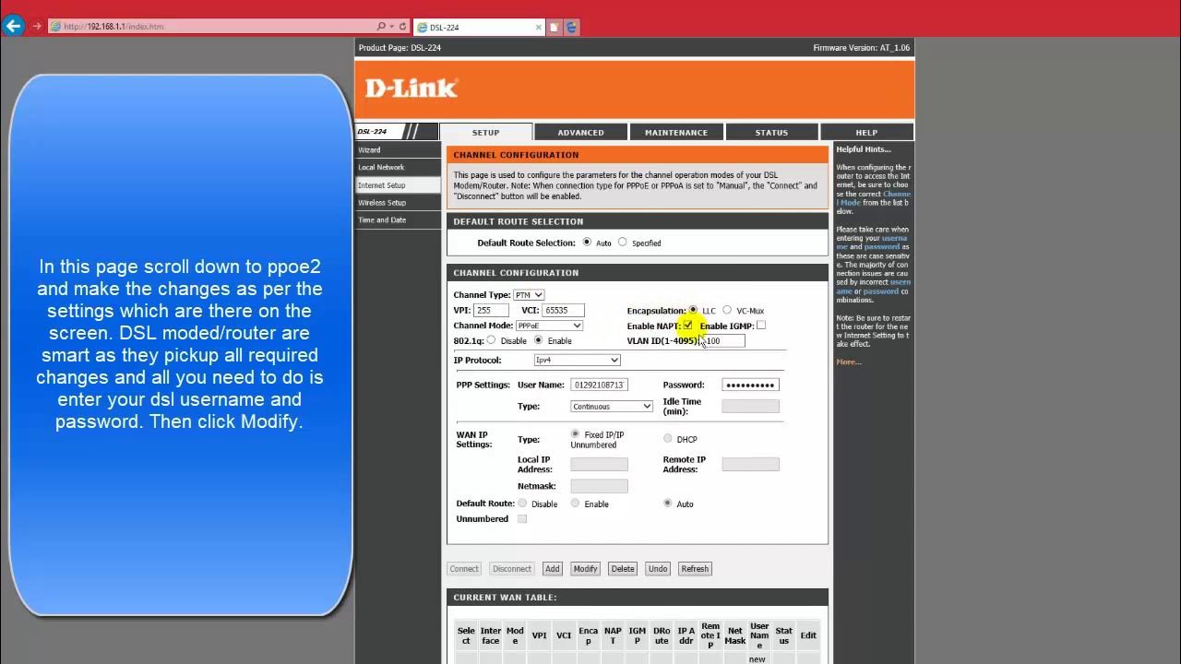
Task: Click the PPP User Name field
Action: (599, 385)
